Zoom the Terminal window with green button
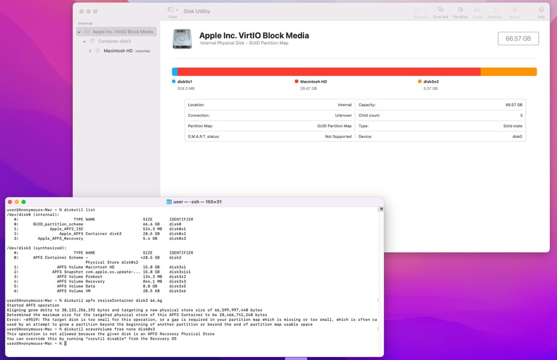Screen dimensions: 557x360 [x=23, y=202]
